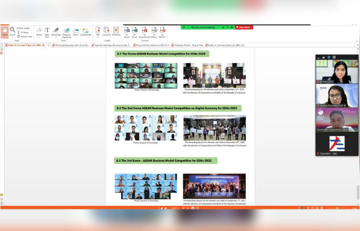This screenshot has width=360, height=231.
Task: Choose the Type Text tool
Action: pyautogui.click(x=47, y=32)
